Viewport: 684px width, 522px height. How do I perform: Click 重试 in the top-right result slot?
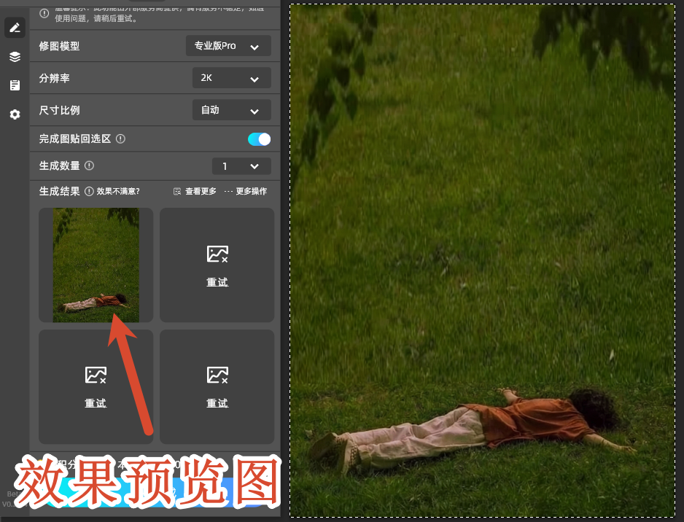[x=217, y=283]
